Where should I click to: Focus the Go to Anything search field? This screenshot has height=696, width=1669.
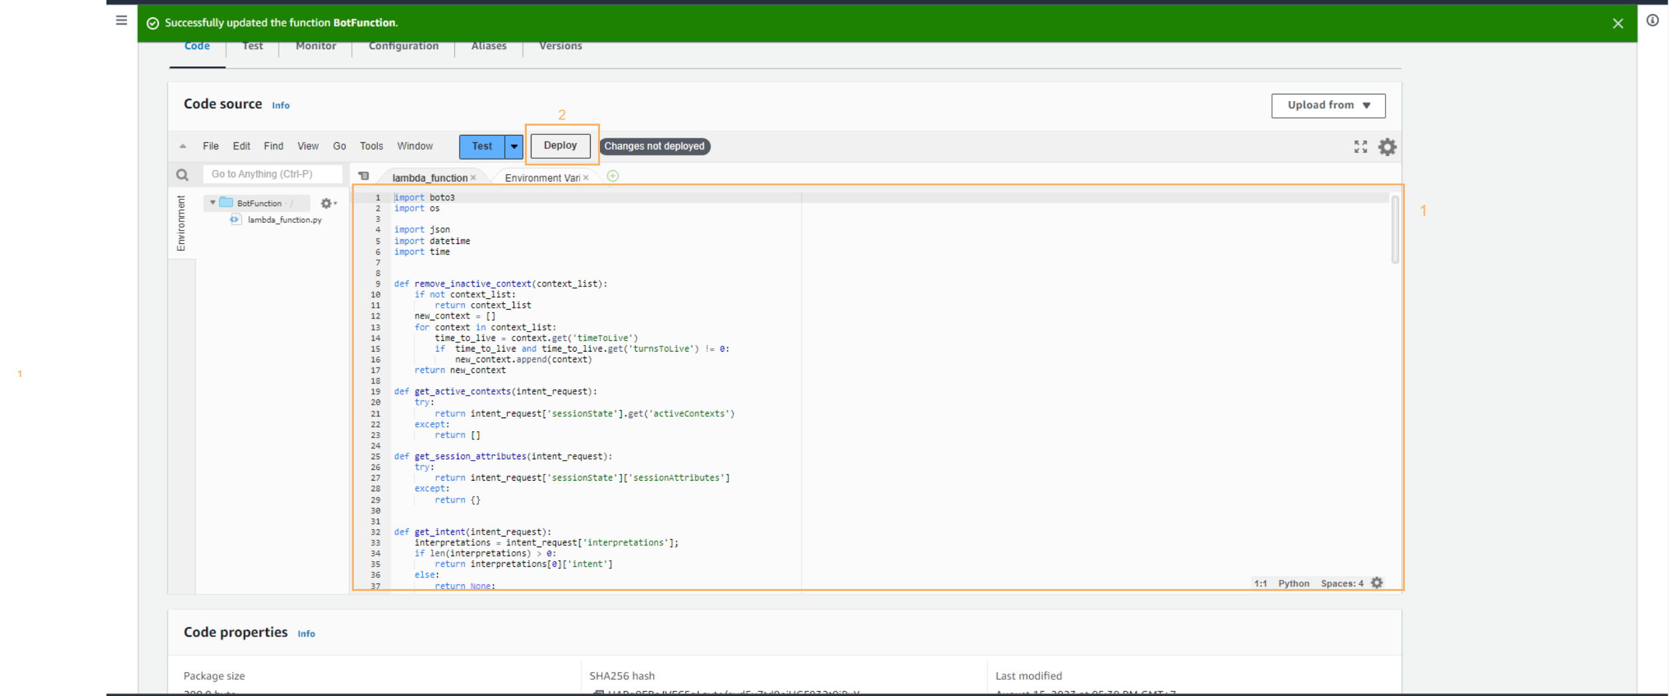click(x=272, y=174)
